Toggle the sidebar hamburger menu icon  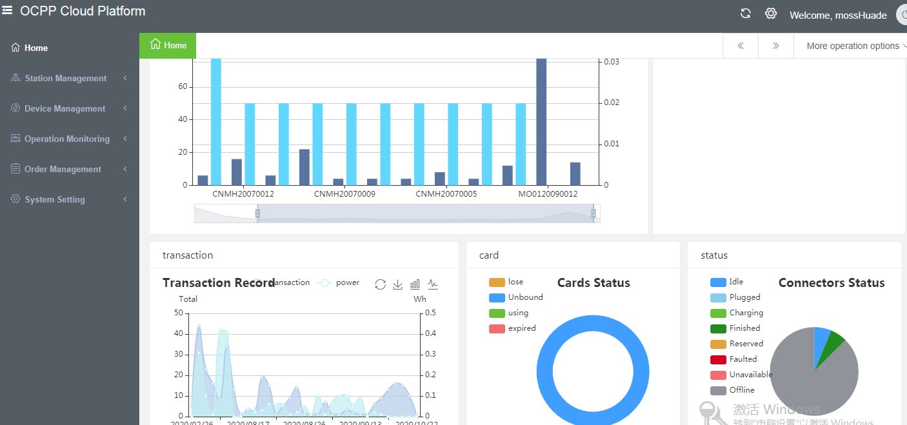[7, 10]
